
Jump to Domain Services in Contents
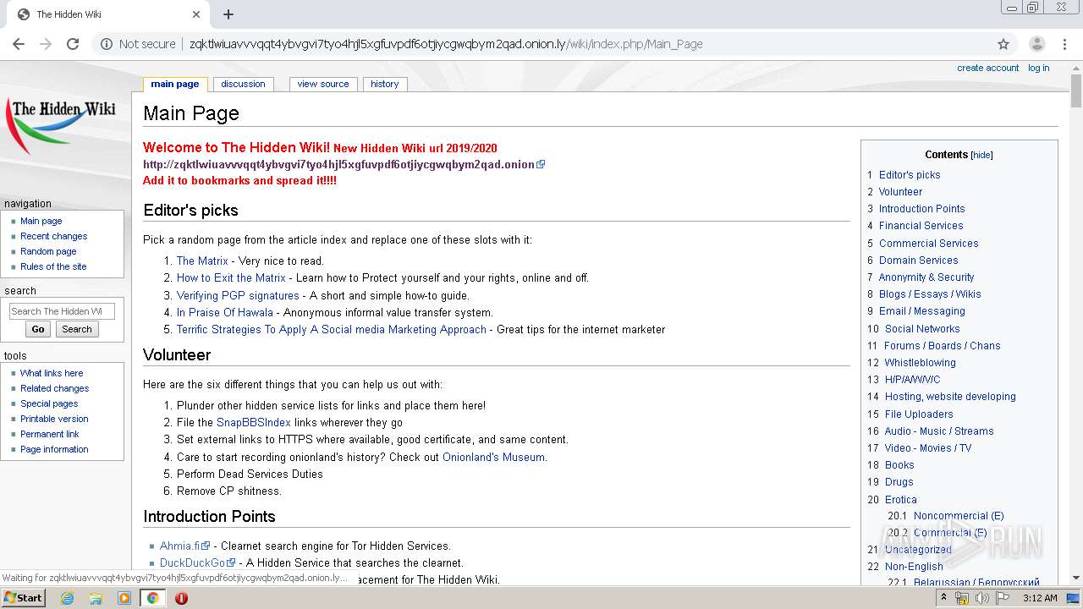(918, 261)
